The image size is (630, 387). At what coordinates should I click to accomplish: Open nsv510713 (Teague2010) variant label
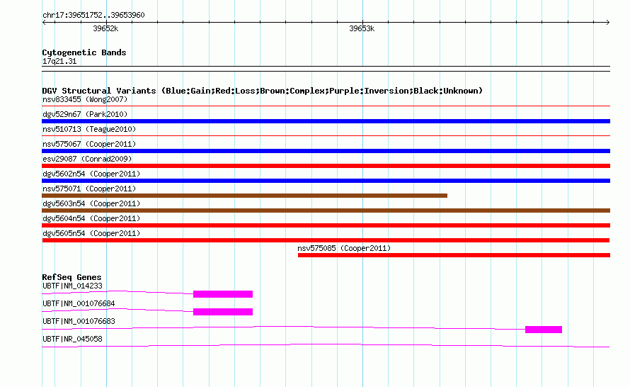(89, 129)
